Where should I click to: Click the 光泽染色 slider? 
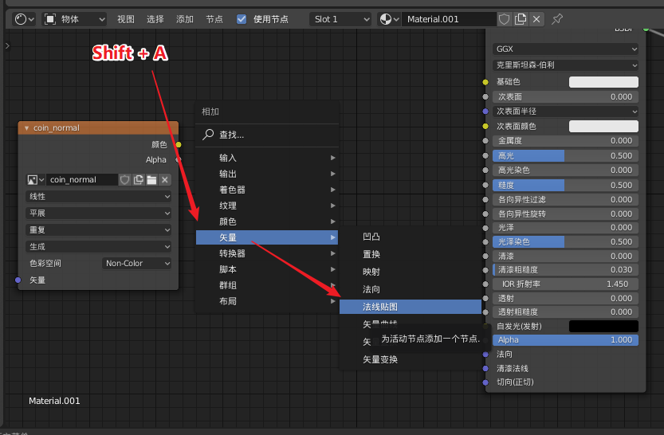565,241
